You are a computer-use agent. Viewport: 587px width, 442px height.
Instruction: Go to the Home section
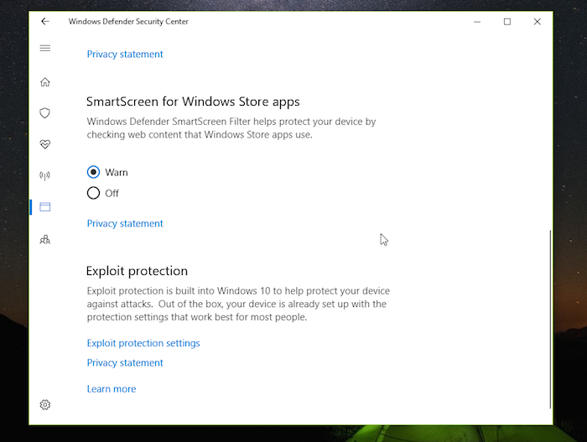(x=45, y=82)
